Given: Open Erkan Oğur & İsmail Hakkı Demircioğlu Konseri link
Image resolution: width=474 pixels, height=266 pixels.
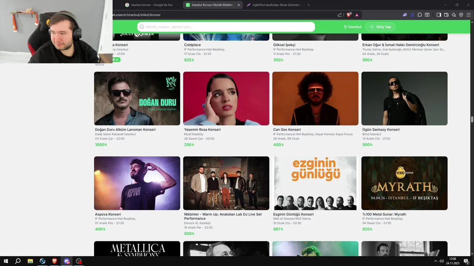Looking at the screenshot, I should click(x=401, y=45).
